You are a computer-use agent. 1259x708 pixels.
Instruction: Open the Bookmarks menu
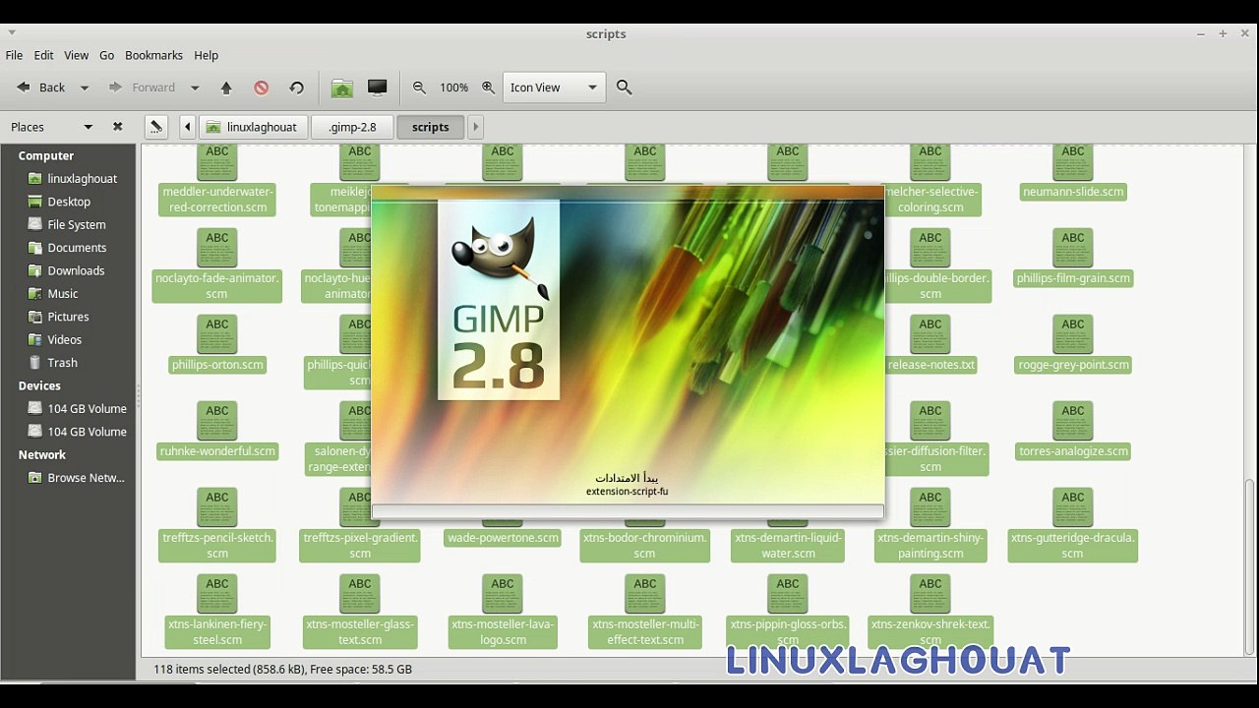point(153,55)
